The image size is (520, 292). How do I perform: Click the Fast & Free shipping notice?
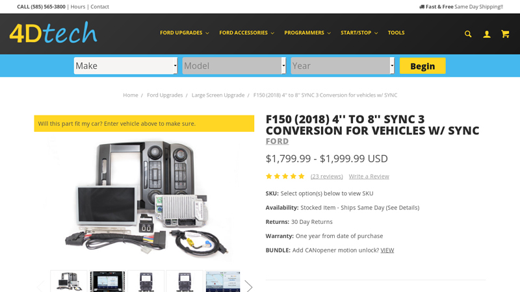pyautogui.click(x=461, y=6)
